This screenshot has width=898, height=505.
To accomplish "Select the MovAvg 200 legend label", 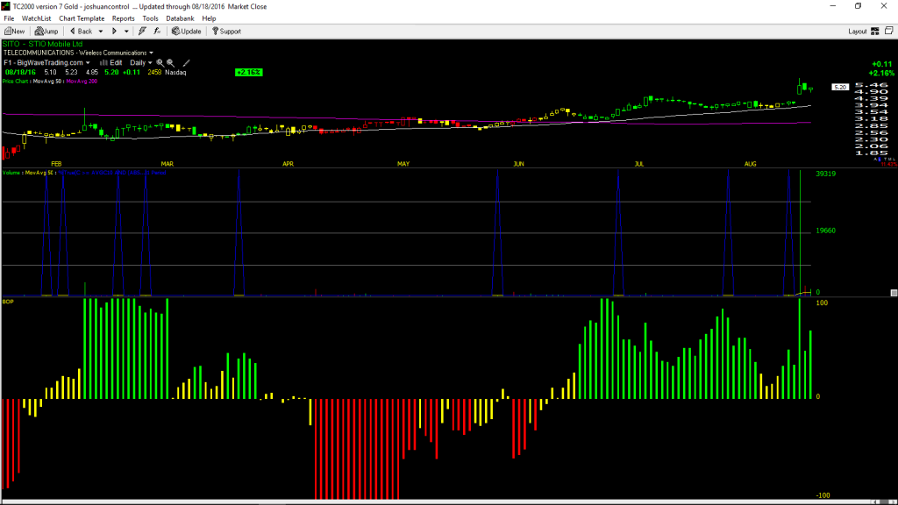I will 82,82.
